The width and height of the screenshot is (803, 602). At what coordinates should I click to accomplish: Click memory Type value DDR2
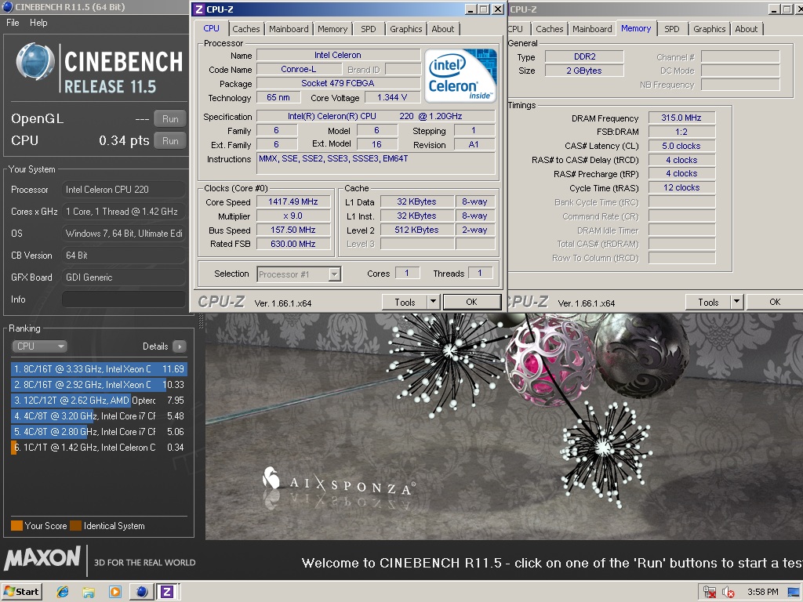[x=584, y=56]
